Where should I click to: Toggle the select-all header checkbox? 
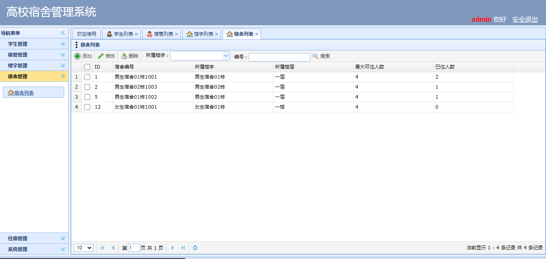(87, 67)
